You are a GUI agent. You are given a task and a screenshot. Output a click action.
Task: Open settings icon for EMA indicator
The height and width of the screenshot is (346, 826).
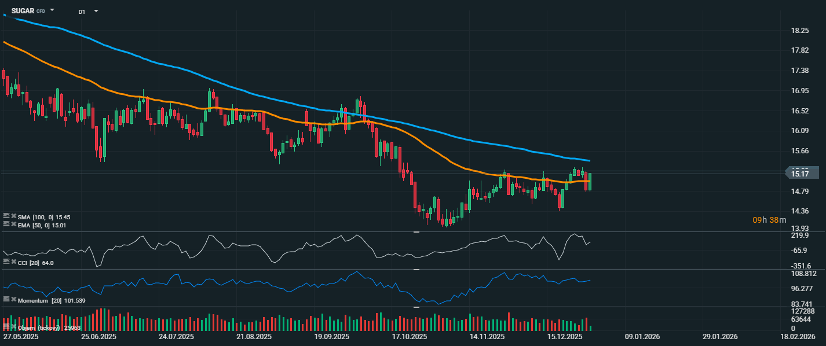(x=6, y=224)
